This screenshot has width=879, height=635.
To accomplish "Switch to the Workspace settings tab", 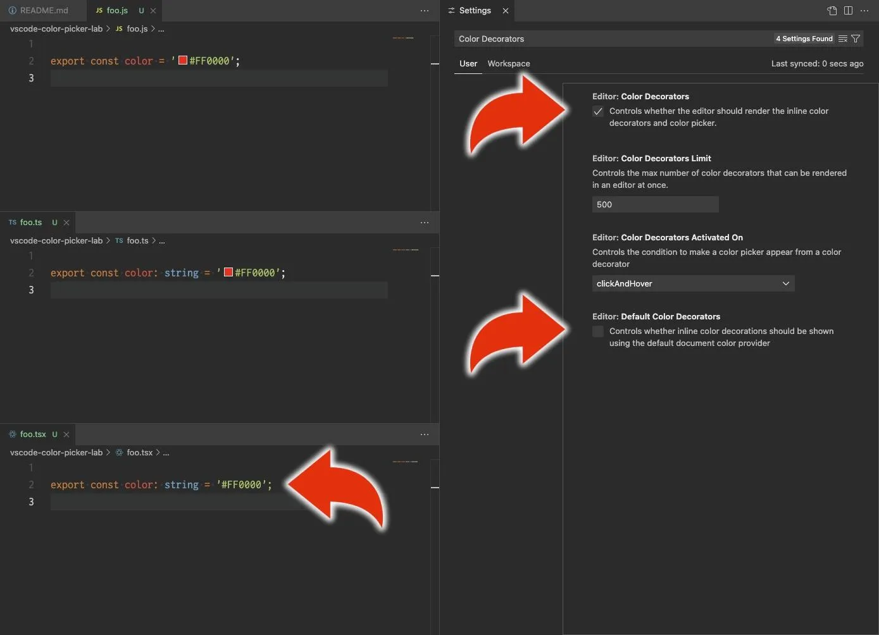I will click(509, 64).
